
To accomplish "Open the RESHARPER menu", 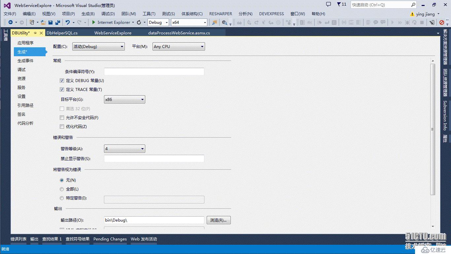I will coord(221,14).
